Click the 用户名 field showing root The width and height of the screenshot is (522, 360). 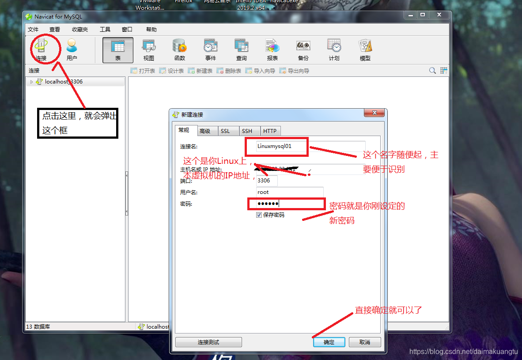(x=290, y=192)
